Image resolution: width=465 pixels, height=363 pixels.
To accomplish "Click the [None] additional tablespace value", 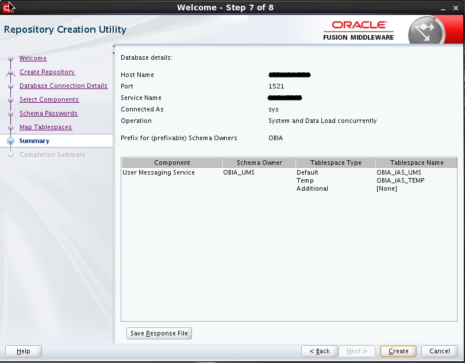I will tap(387, 188).
